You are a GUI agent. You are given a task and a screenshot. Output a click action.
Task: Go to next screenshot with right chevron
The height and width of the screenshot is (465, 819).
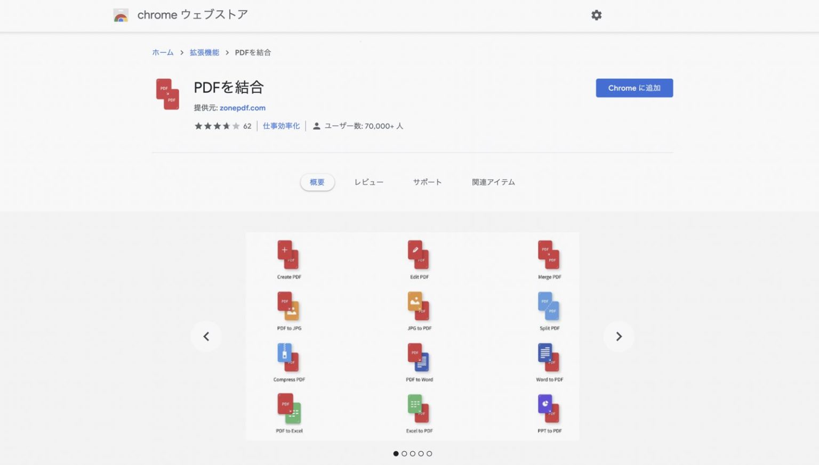[619, 337]
